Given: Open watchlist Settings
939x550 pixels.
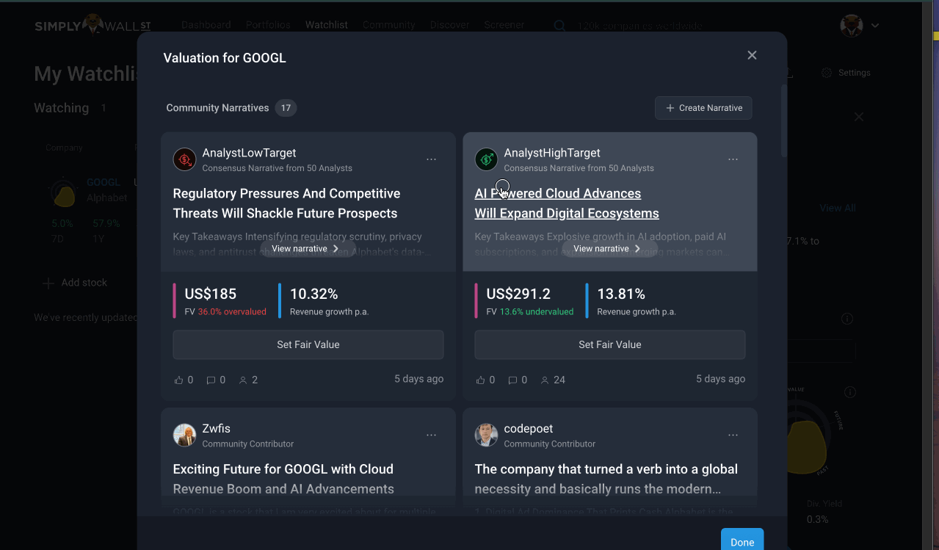Looking at the screenshot, I should 846,73.
